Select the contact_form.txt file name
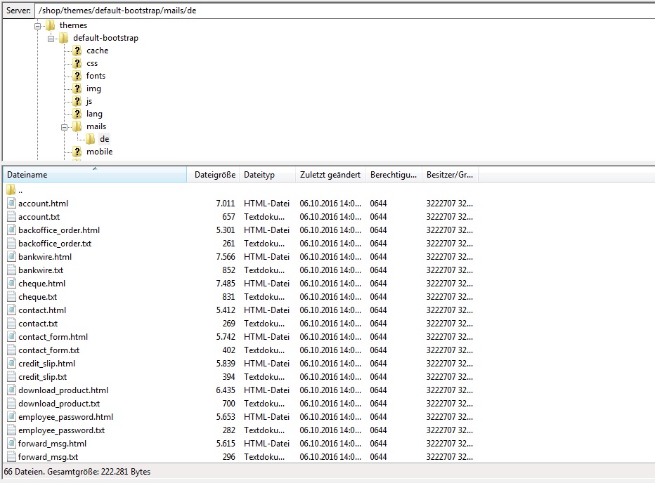Screen dimensions: 655x483 click(49, 350)
